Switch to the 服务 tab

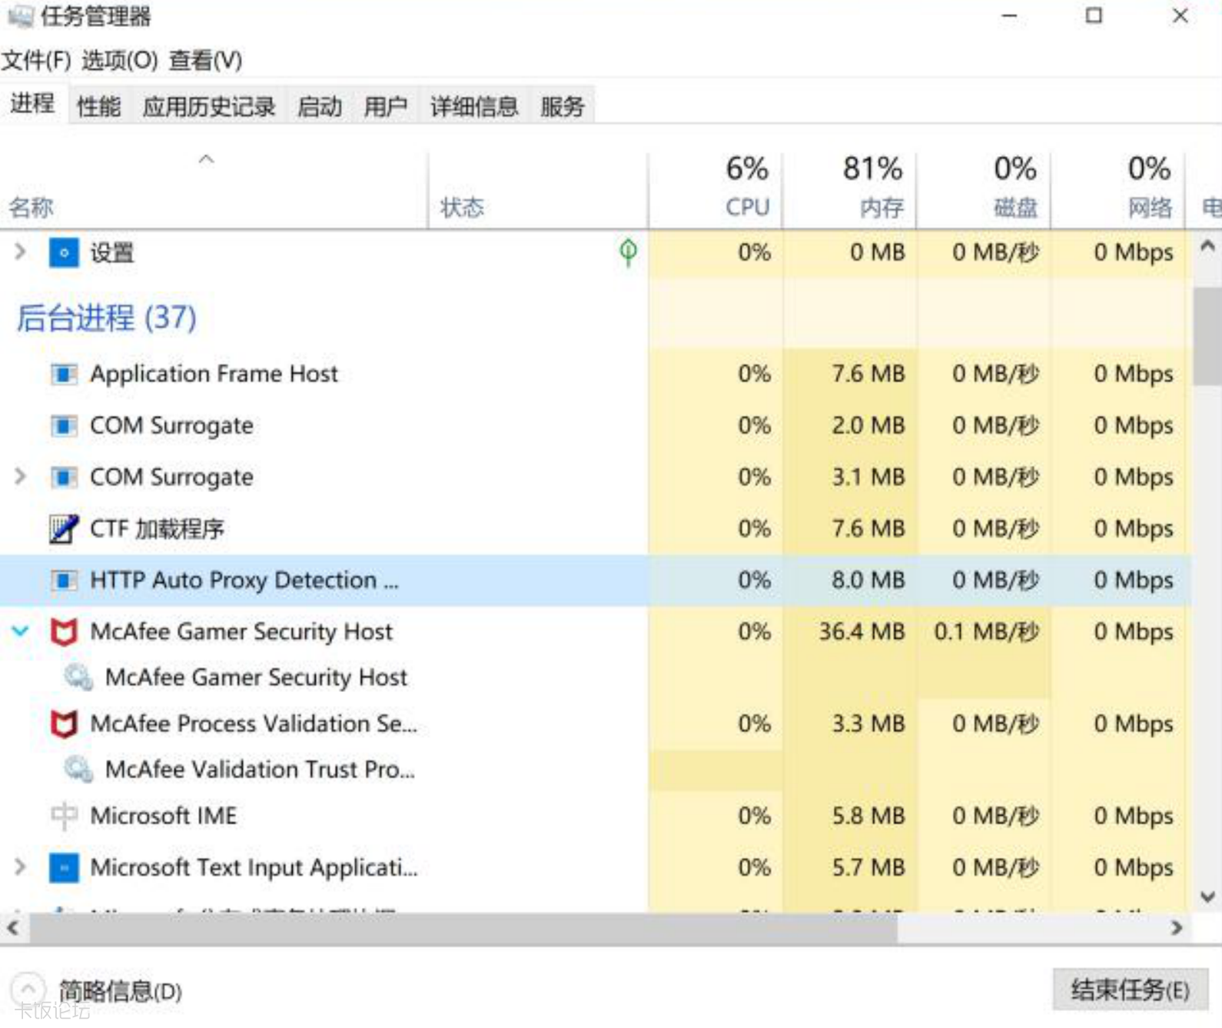563,106
